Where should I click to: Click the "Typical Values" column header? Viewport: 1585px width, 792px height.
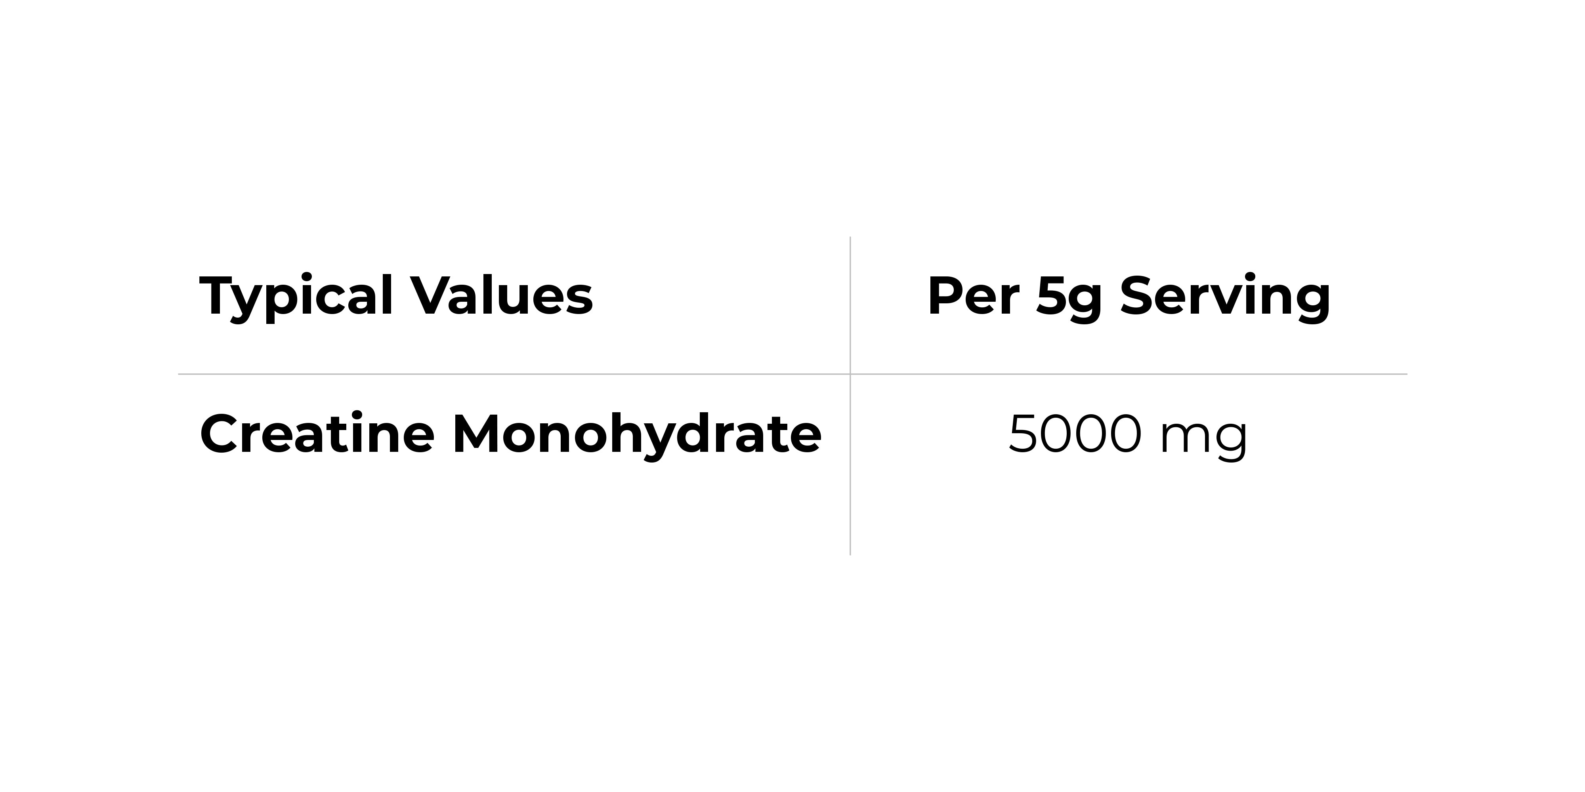coord(396,296)
